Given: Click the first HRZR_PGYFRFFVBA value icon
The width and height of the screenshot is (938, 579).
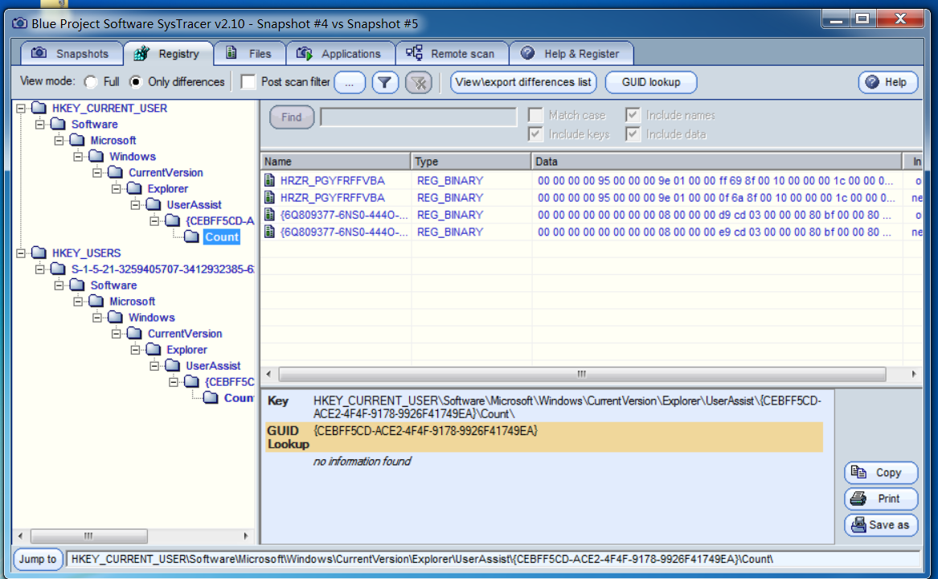Looking at the screenshot, I should [270, 180].
